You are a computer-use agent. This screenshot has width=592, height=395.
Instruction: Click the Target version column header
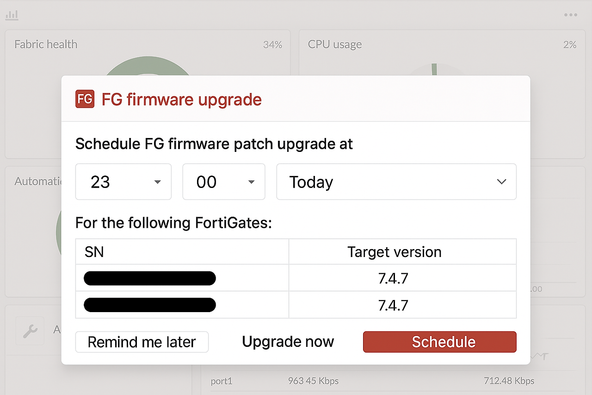(x=394, y=251)
